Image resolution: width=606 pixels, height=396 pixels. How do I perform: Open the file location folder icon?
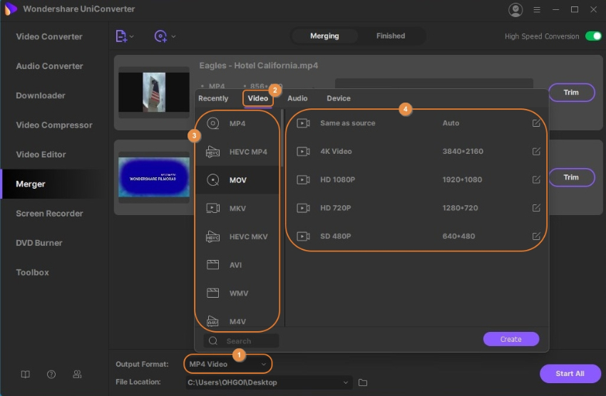tap(363, 383)
